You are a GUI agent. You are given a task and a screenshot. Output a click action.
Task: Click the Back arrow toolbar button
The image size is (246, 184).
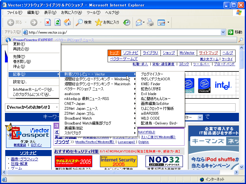pyautogui.click(x=11, y=22)
